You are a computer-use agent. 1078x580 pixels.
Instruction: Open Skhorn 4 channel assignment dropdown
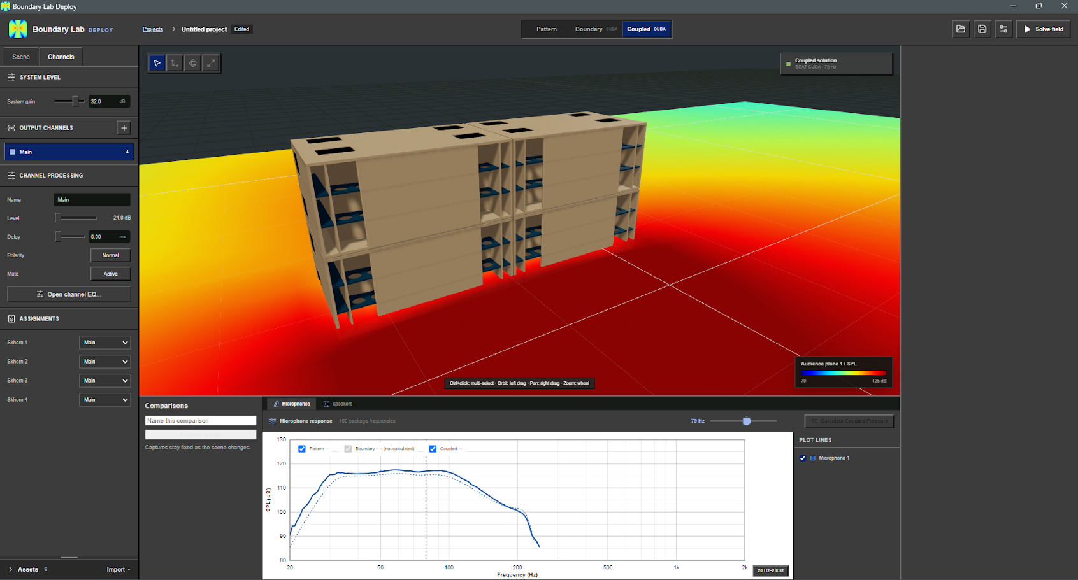pos(105,400)
